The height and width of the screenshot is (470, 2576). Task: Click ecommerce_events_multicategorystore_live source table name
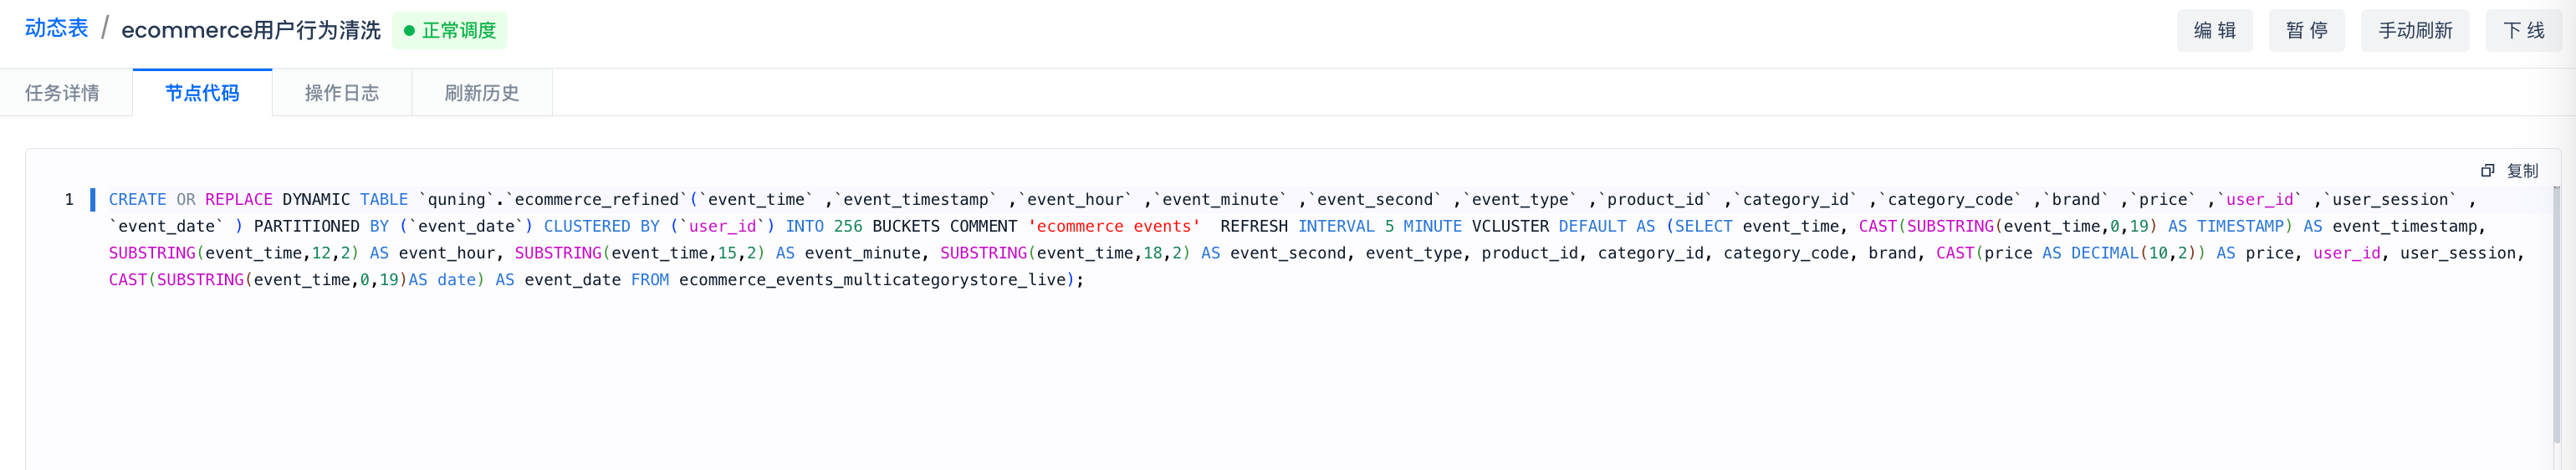(872, 280)
